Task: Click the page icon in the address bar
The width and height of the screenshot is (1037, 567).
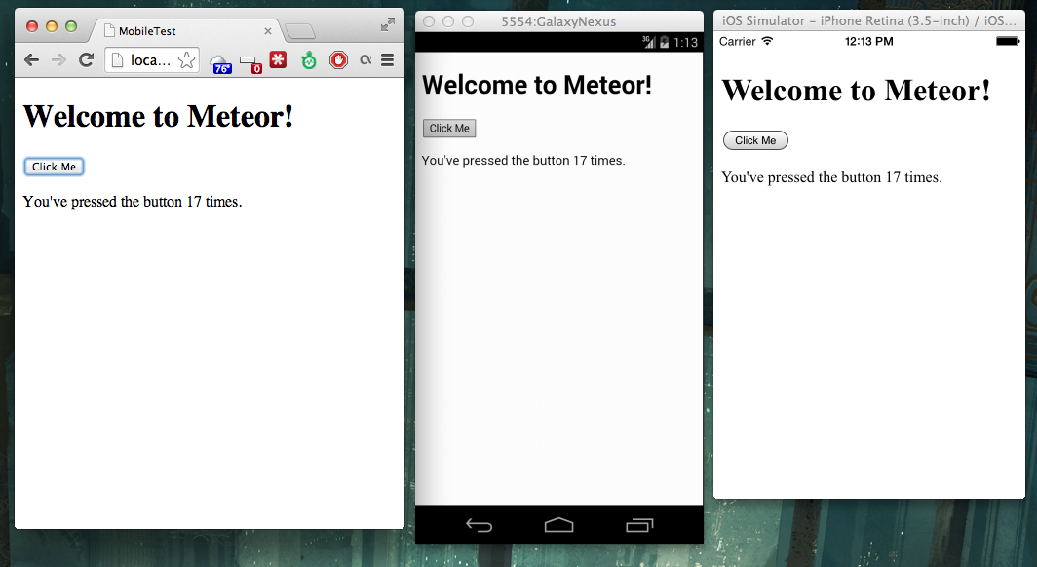Action: coord(118,60)
